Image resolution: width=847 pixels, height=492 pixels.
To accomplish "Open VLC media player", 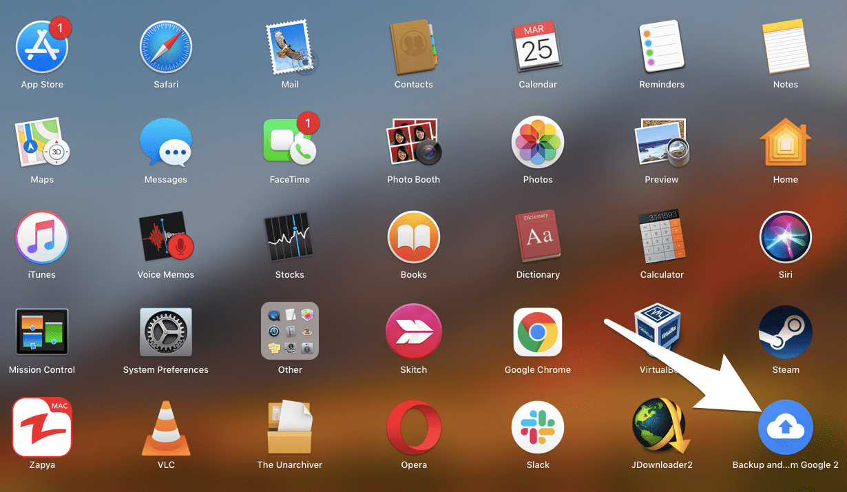I will (x=166, y=427).
